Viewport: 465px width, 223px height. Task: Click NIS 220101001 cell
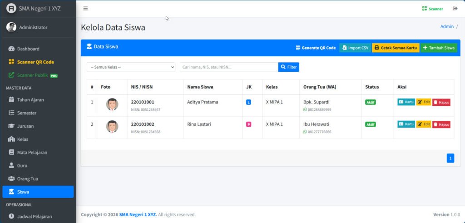click(x=143, y=102)
